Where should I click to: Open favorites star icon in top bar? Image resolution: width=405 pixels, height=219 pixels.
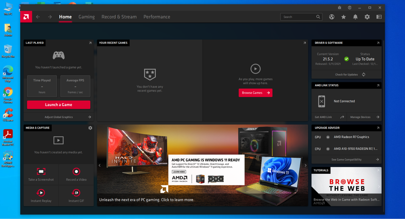[x=344, y=17]
